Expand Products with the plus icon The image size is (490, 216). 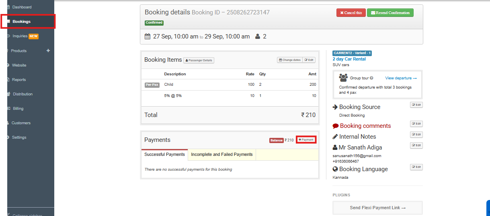(x=48, y=51)
